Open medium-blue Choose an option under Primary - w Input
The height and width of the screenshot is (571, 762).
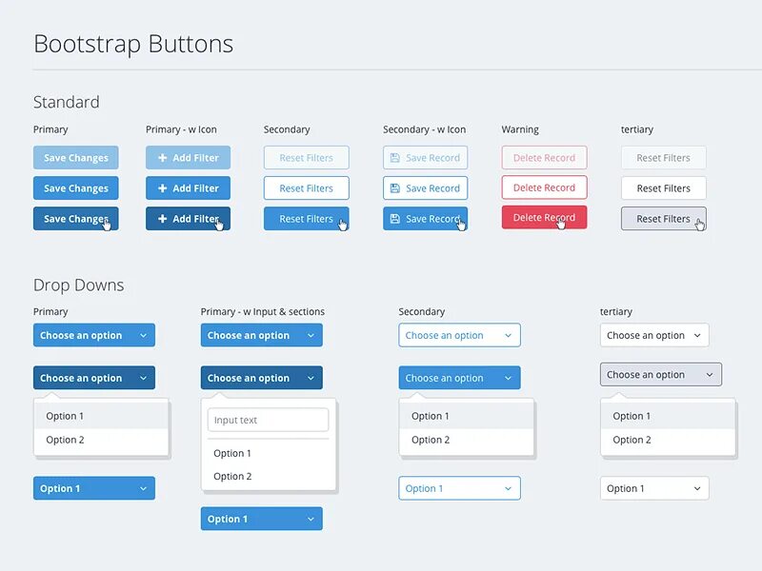(x=261, y=335)
